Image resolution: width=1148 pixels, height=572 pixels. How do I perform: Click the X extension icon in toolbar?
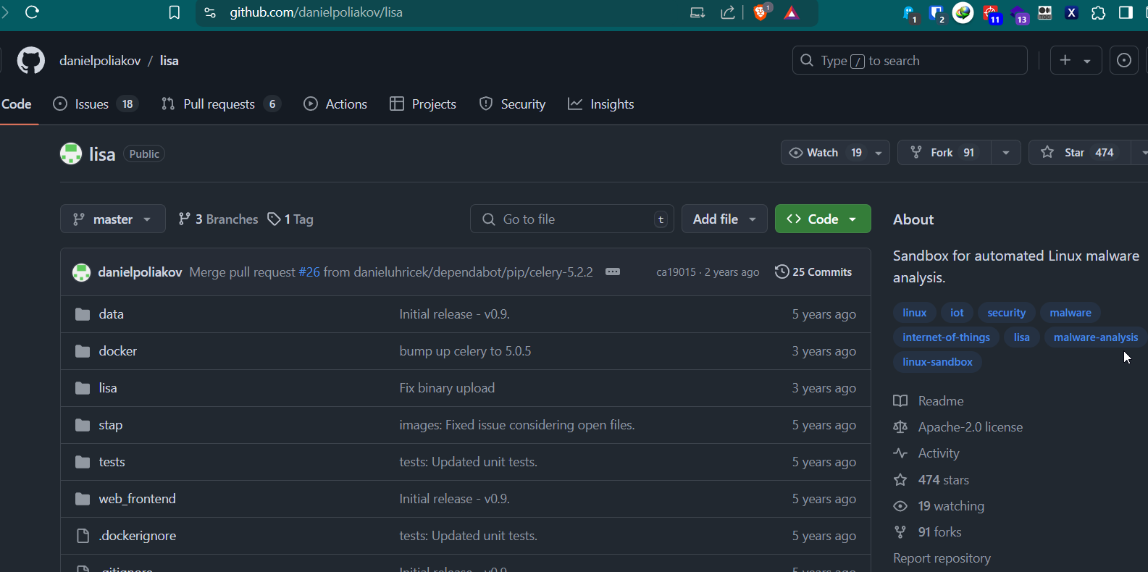click(1072, 12)
